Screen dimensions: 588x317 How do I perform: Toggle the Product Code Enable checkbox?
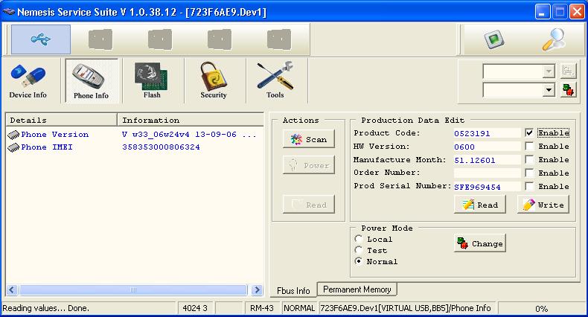(x=529, y=133)
